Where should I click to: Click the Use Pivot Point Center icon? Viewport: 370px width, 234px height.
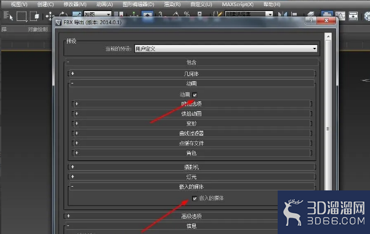point(119,14)
